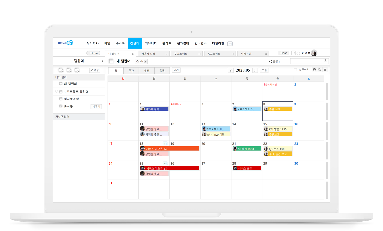
Task: Collapse the left sidebar with the arrow
Action: (102, 61)
